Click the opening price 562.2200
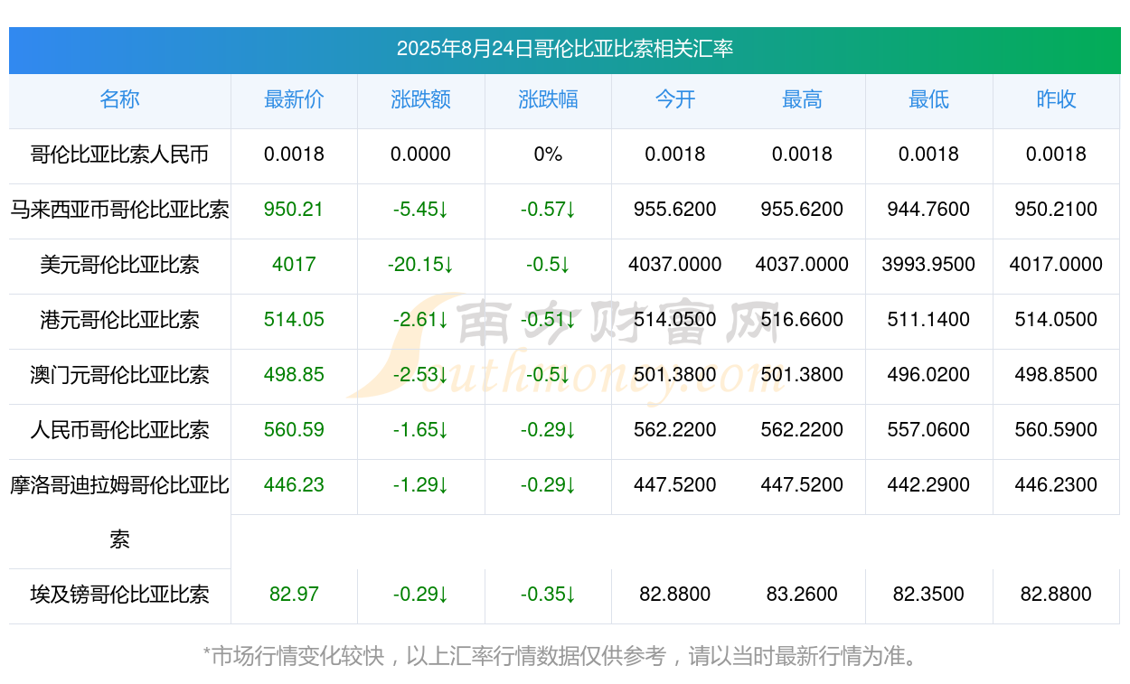Viewport: 1130px width, 684px height. pos(675,430)
